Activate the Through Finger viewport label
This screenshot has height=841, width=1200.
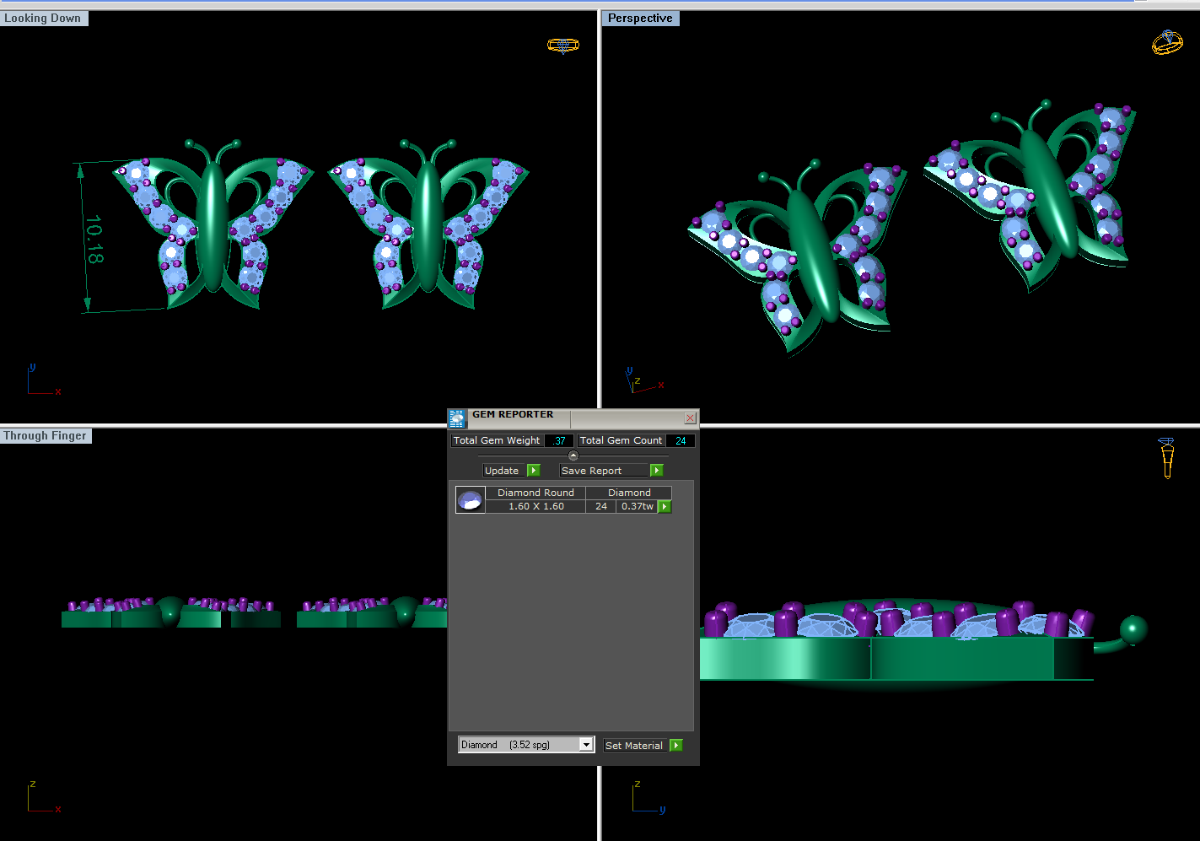click(46, 436)
